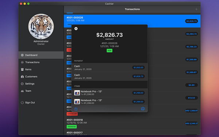Click the Transactions waveform icon

[22, 62]
